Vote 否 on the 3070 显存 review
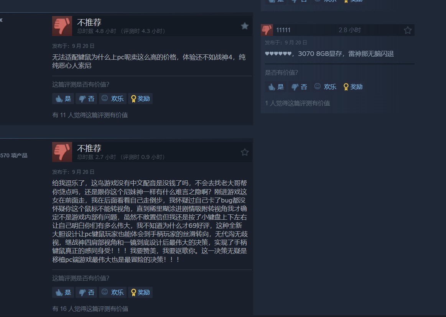Screen dimensions: 446x317 299,87
